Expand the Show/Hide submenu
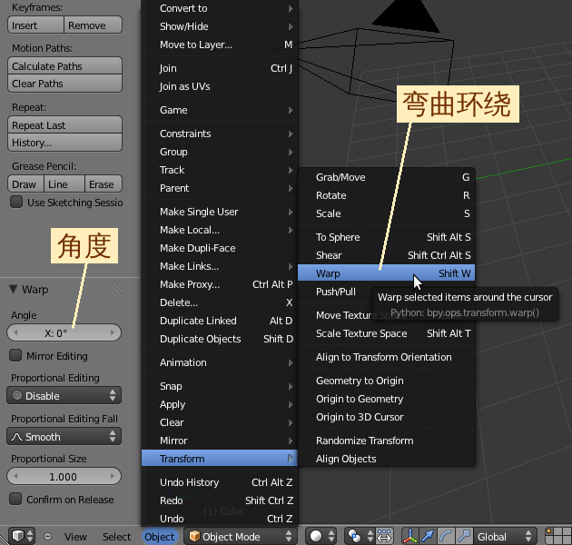The width and height of the screenshot is (572, 545). pos(220,26)
